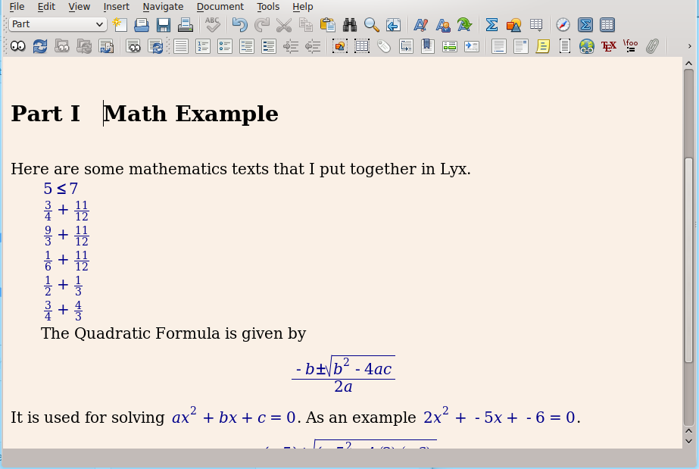699x469 pixels.
Task: Open the Part layout dropdown
Action: [x=58, y=24]
